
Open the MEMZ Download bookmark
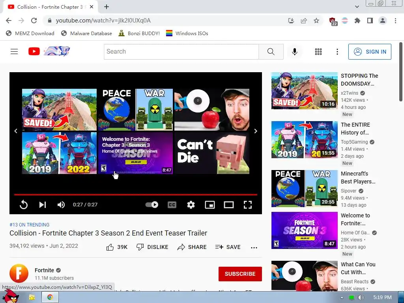(30, 33)
